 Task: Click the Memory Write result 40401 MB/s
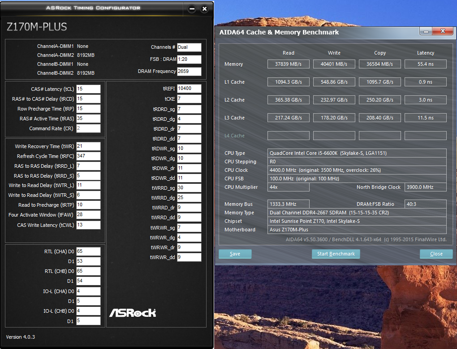(334, 64)
